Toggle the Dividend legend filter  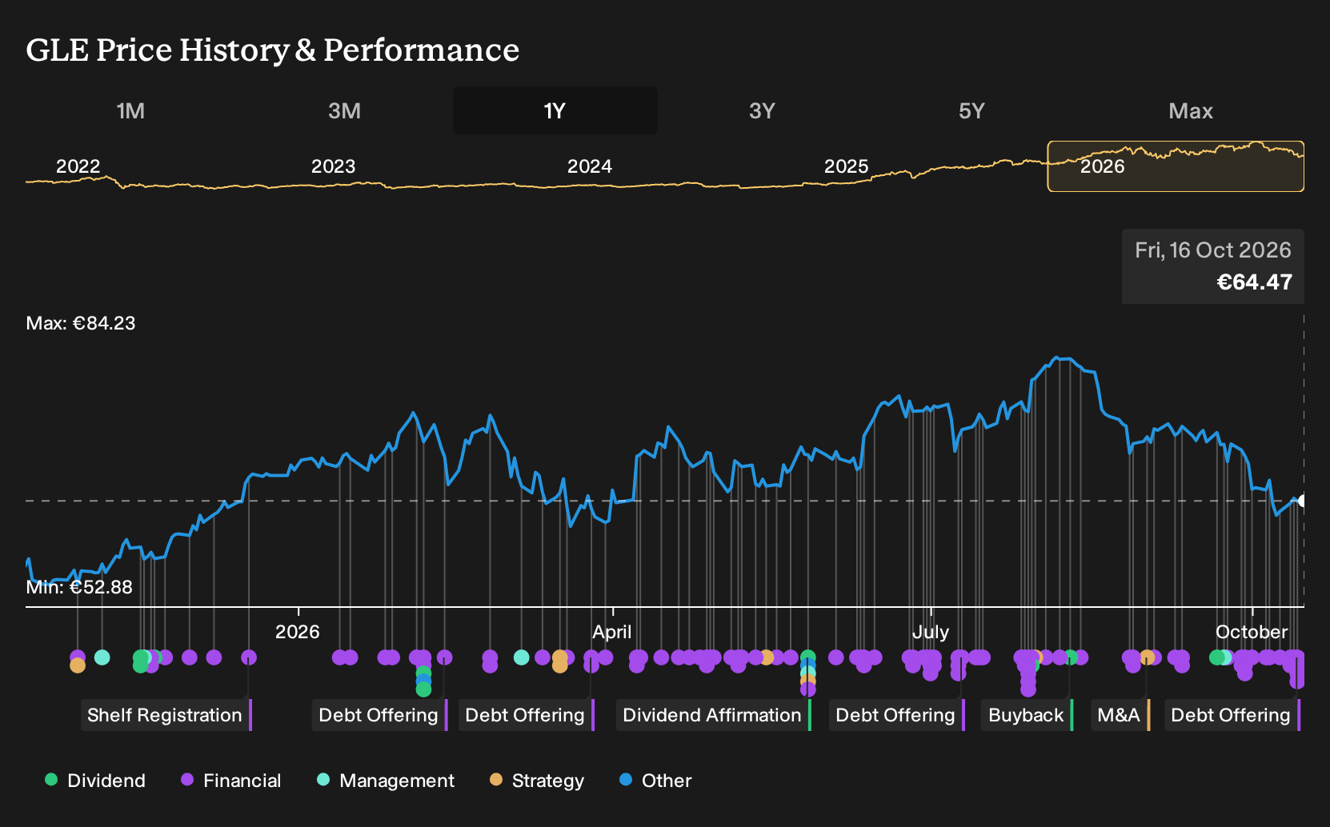(95, 781)
